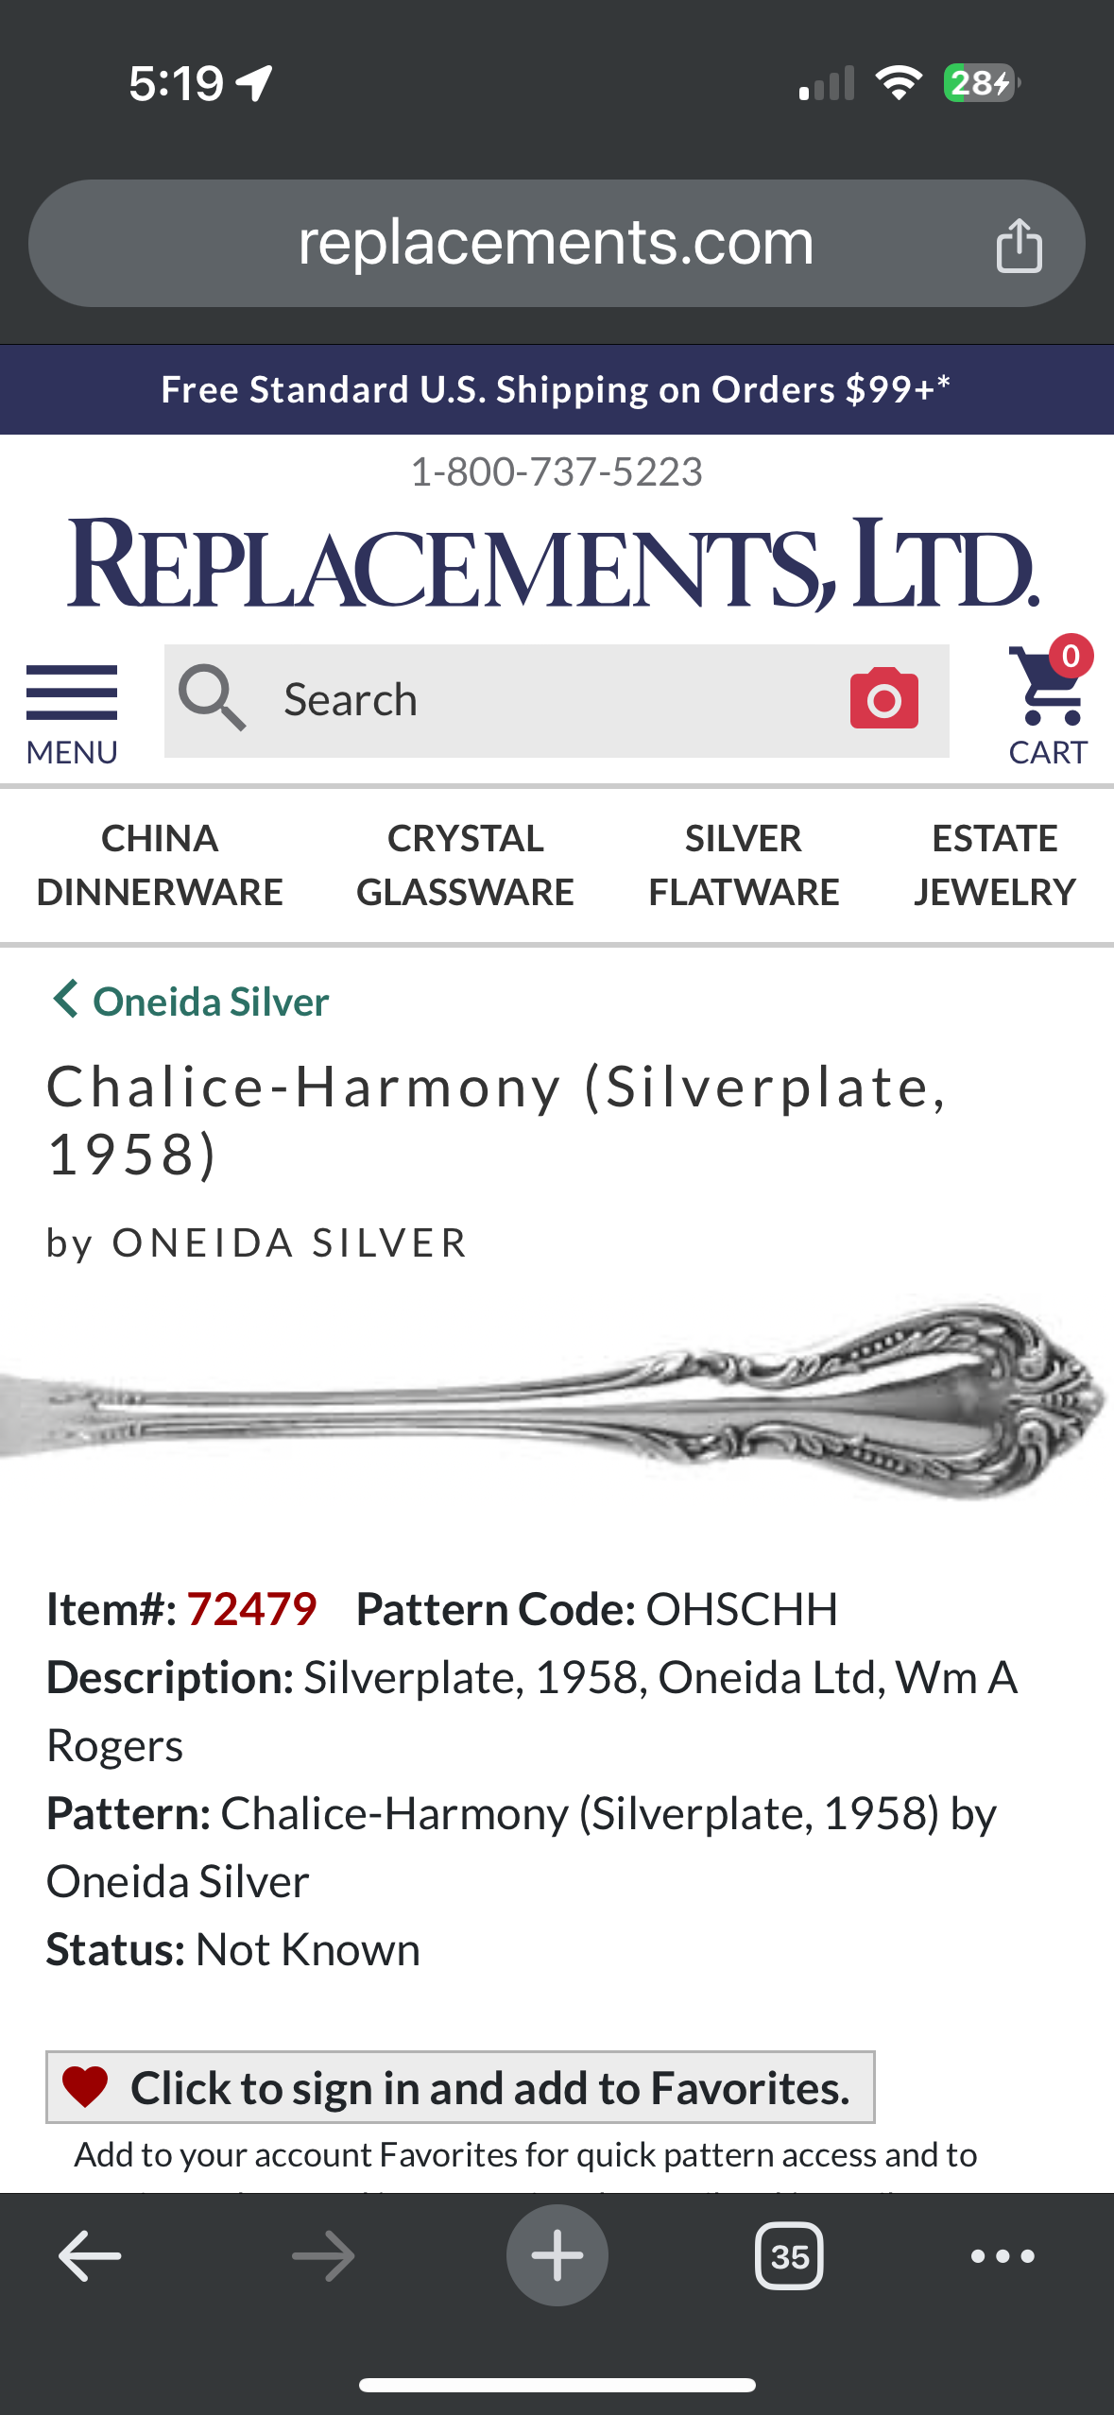
Task: Show open tabs switcher (35 tabs)
Action: click(789, 2255)
